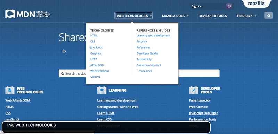Viewport: 278px width, 134px height.
Task: Choose HTTP from the dropdown menu
Action: pos(93,59)
